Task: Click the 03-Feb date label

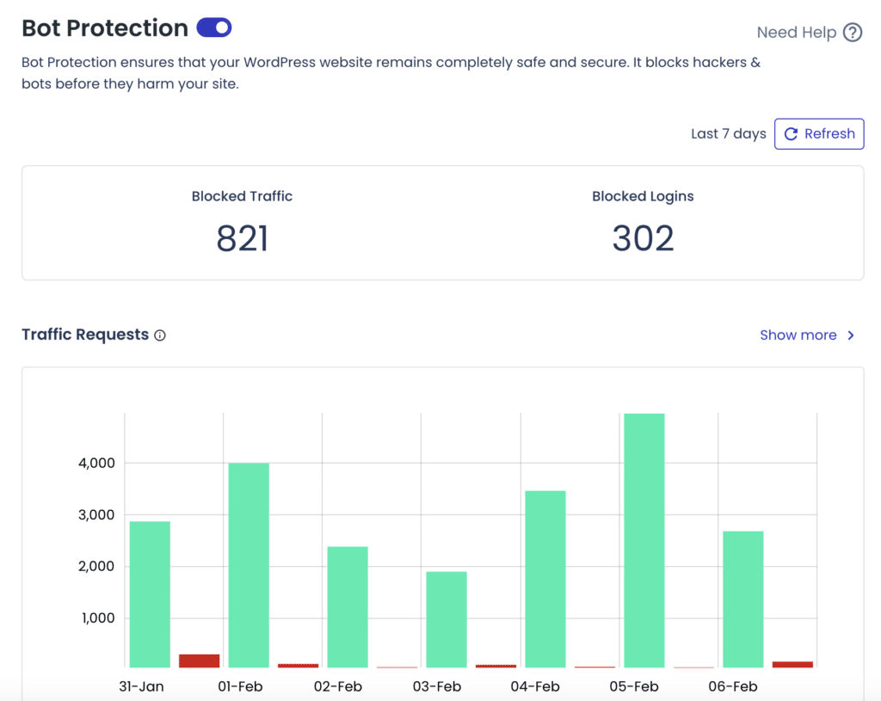Action: point(437,686)
